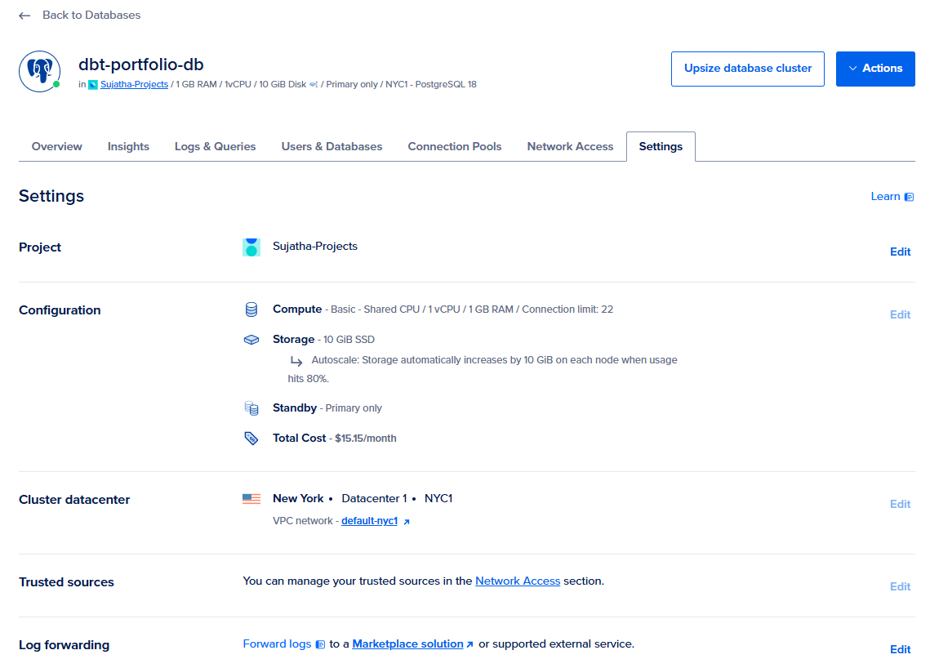The image size is (930, 668).
Task: Click the Compute database icon
Action: tap(251, 310)
